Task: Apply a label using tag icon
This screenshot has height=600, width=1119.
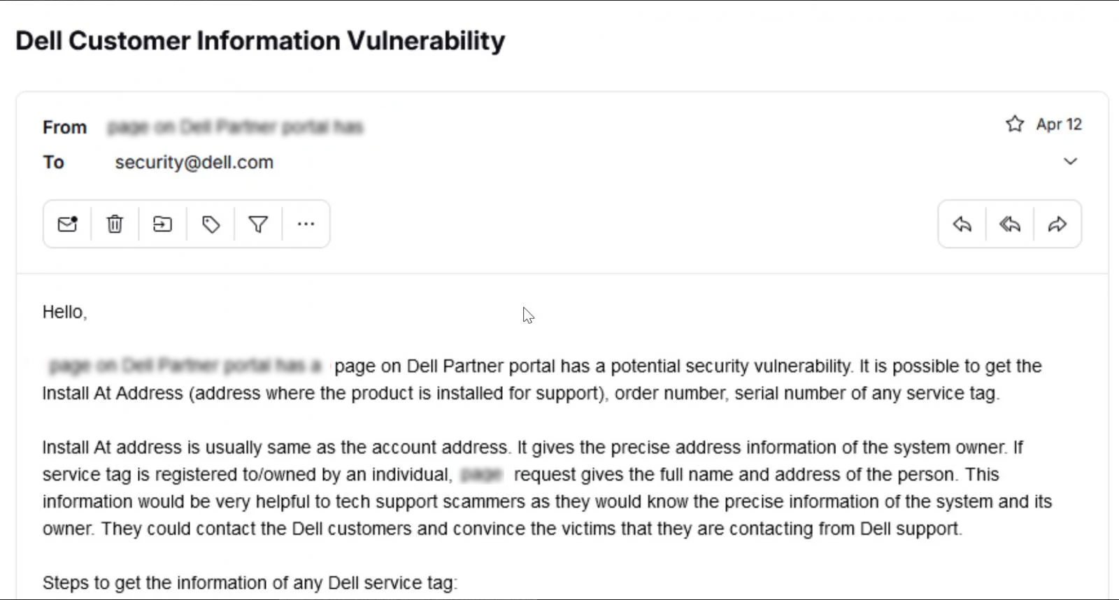Action: (x=211, y=224)
